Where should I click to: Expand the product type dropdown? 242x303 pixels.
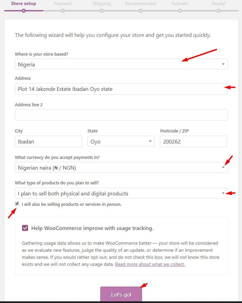[x=121, y=193]
